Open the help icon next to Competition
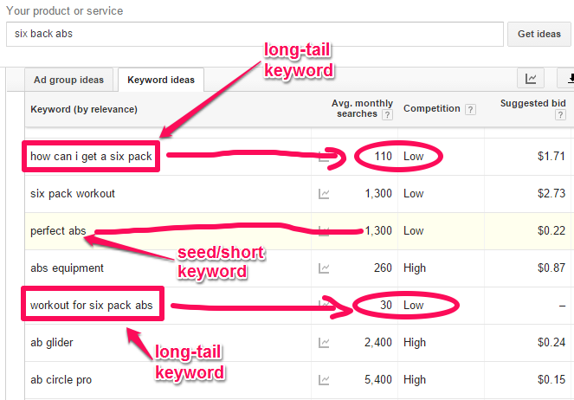Viewport: 574px width, 400px height. [470, 110]
